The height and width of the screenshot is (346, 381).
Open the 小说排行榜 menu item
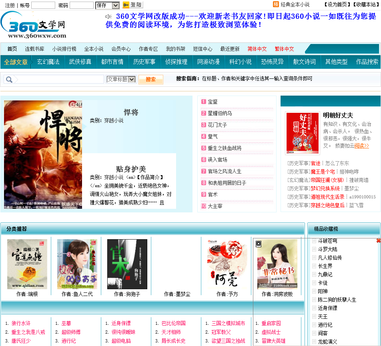(64, 49)
